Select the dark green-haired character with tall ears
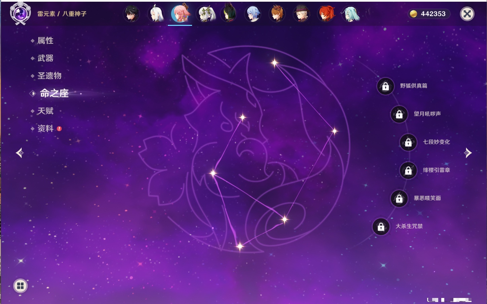This screenshot has width=487, height=304. coord(229,13)
